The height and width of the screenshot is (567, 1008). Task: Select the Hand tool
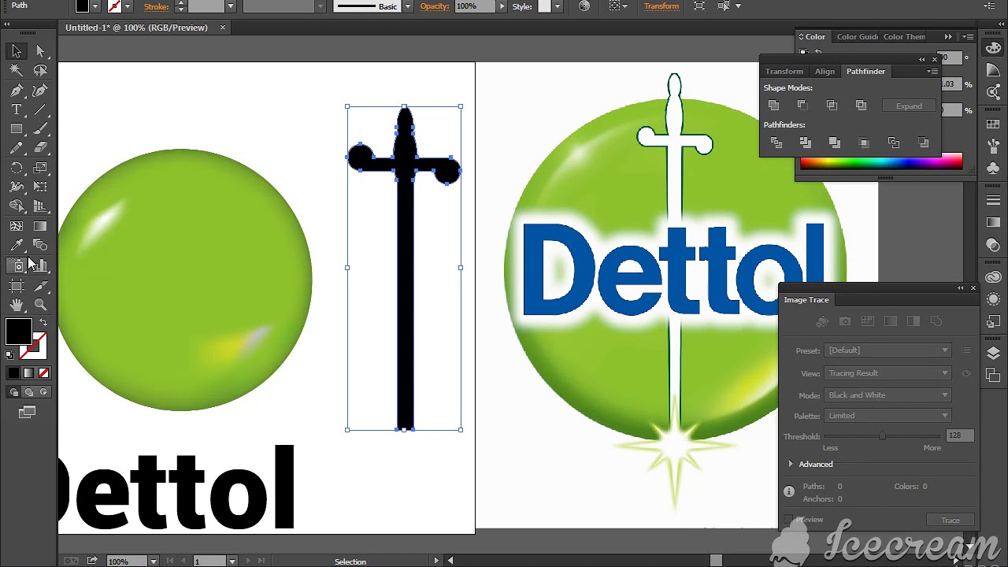(17, 305)
